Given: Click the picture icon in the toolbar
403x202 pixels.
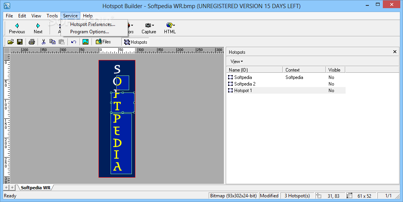Looking at the screenshot, I should click(86, 42).
